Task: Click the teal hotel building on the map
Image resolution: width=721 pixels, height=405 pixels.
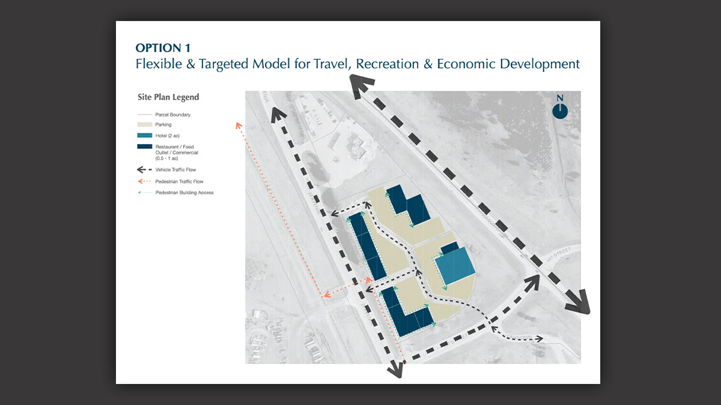Action: (x=455, y=267)
